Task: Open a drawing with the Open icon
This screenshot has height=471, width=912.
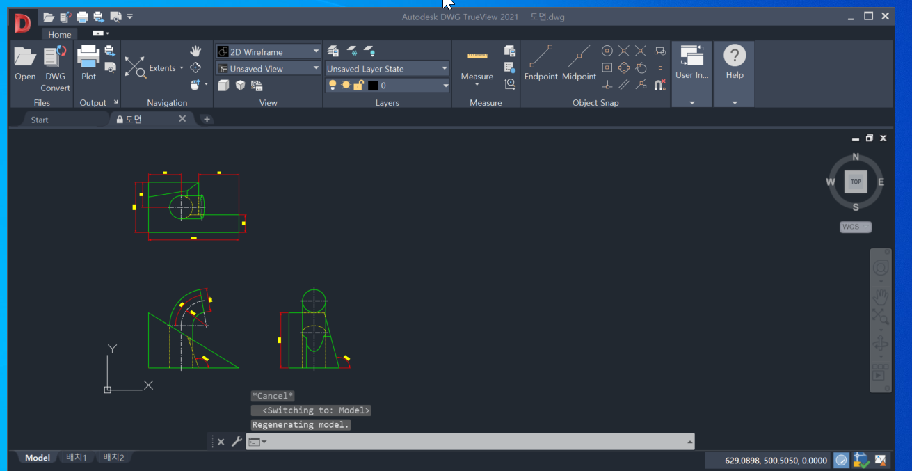Action: pos(25,64)
